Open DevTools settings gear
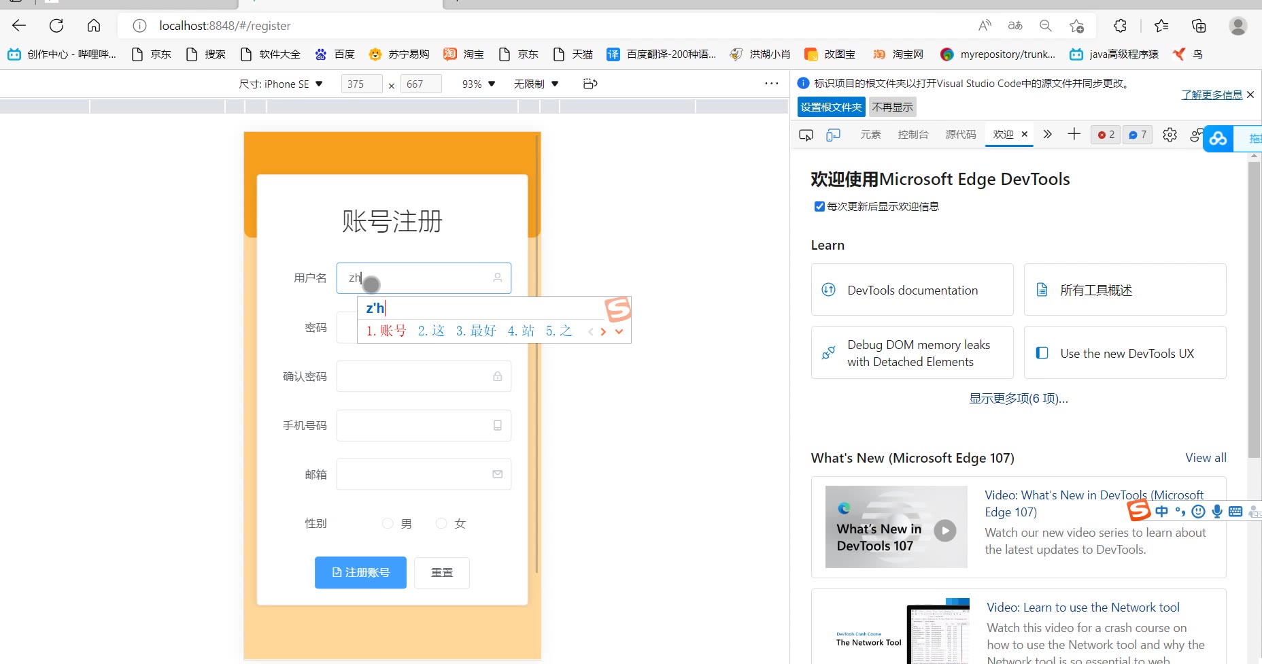 coord(1170,135)
